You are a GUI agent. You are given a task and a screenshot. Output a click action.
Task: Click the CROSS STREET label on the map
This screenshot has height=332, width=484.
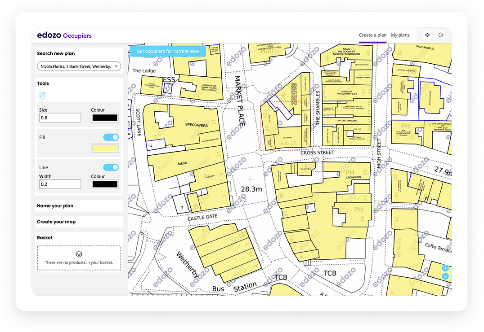317,153
